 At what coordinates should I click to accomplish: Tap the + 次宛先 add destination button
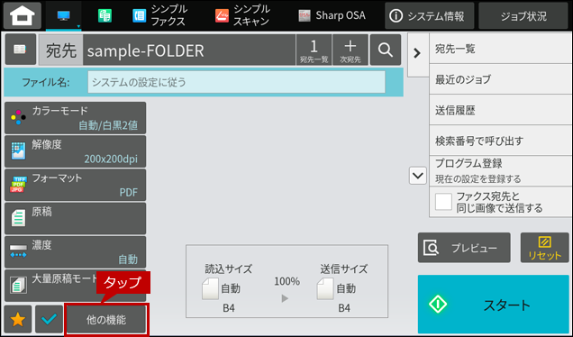[350, 50]
